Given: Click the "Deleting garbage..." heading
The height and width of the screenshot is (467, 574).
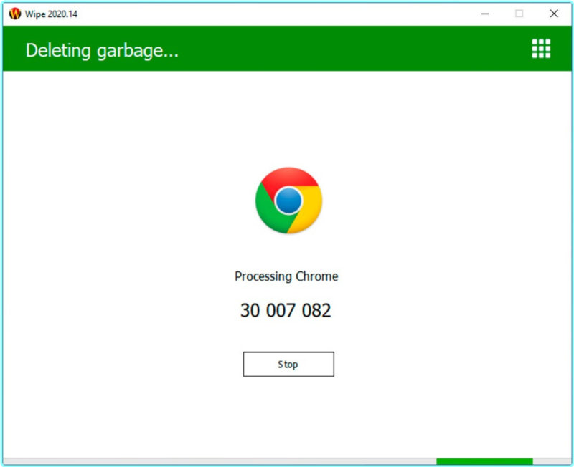Looking at the screenshot, I should 102,50.
